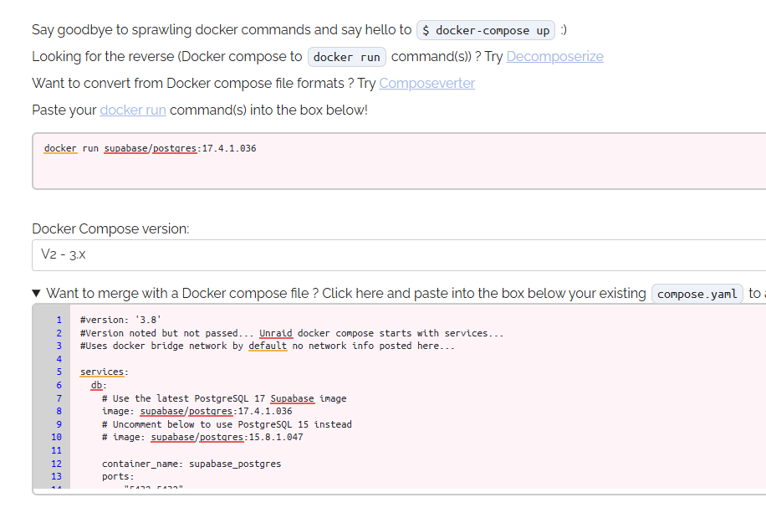Place cursor on the services: line

(104, 372)
